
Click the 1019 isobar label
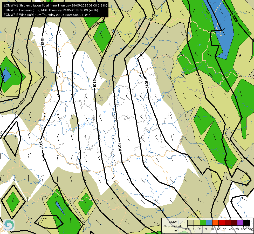click(22, 101)
